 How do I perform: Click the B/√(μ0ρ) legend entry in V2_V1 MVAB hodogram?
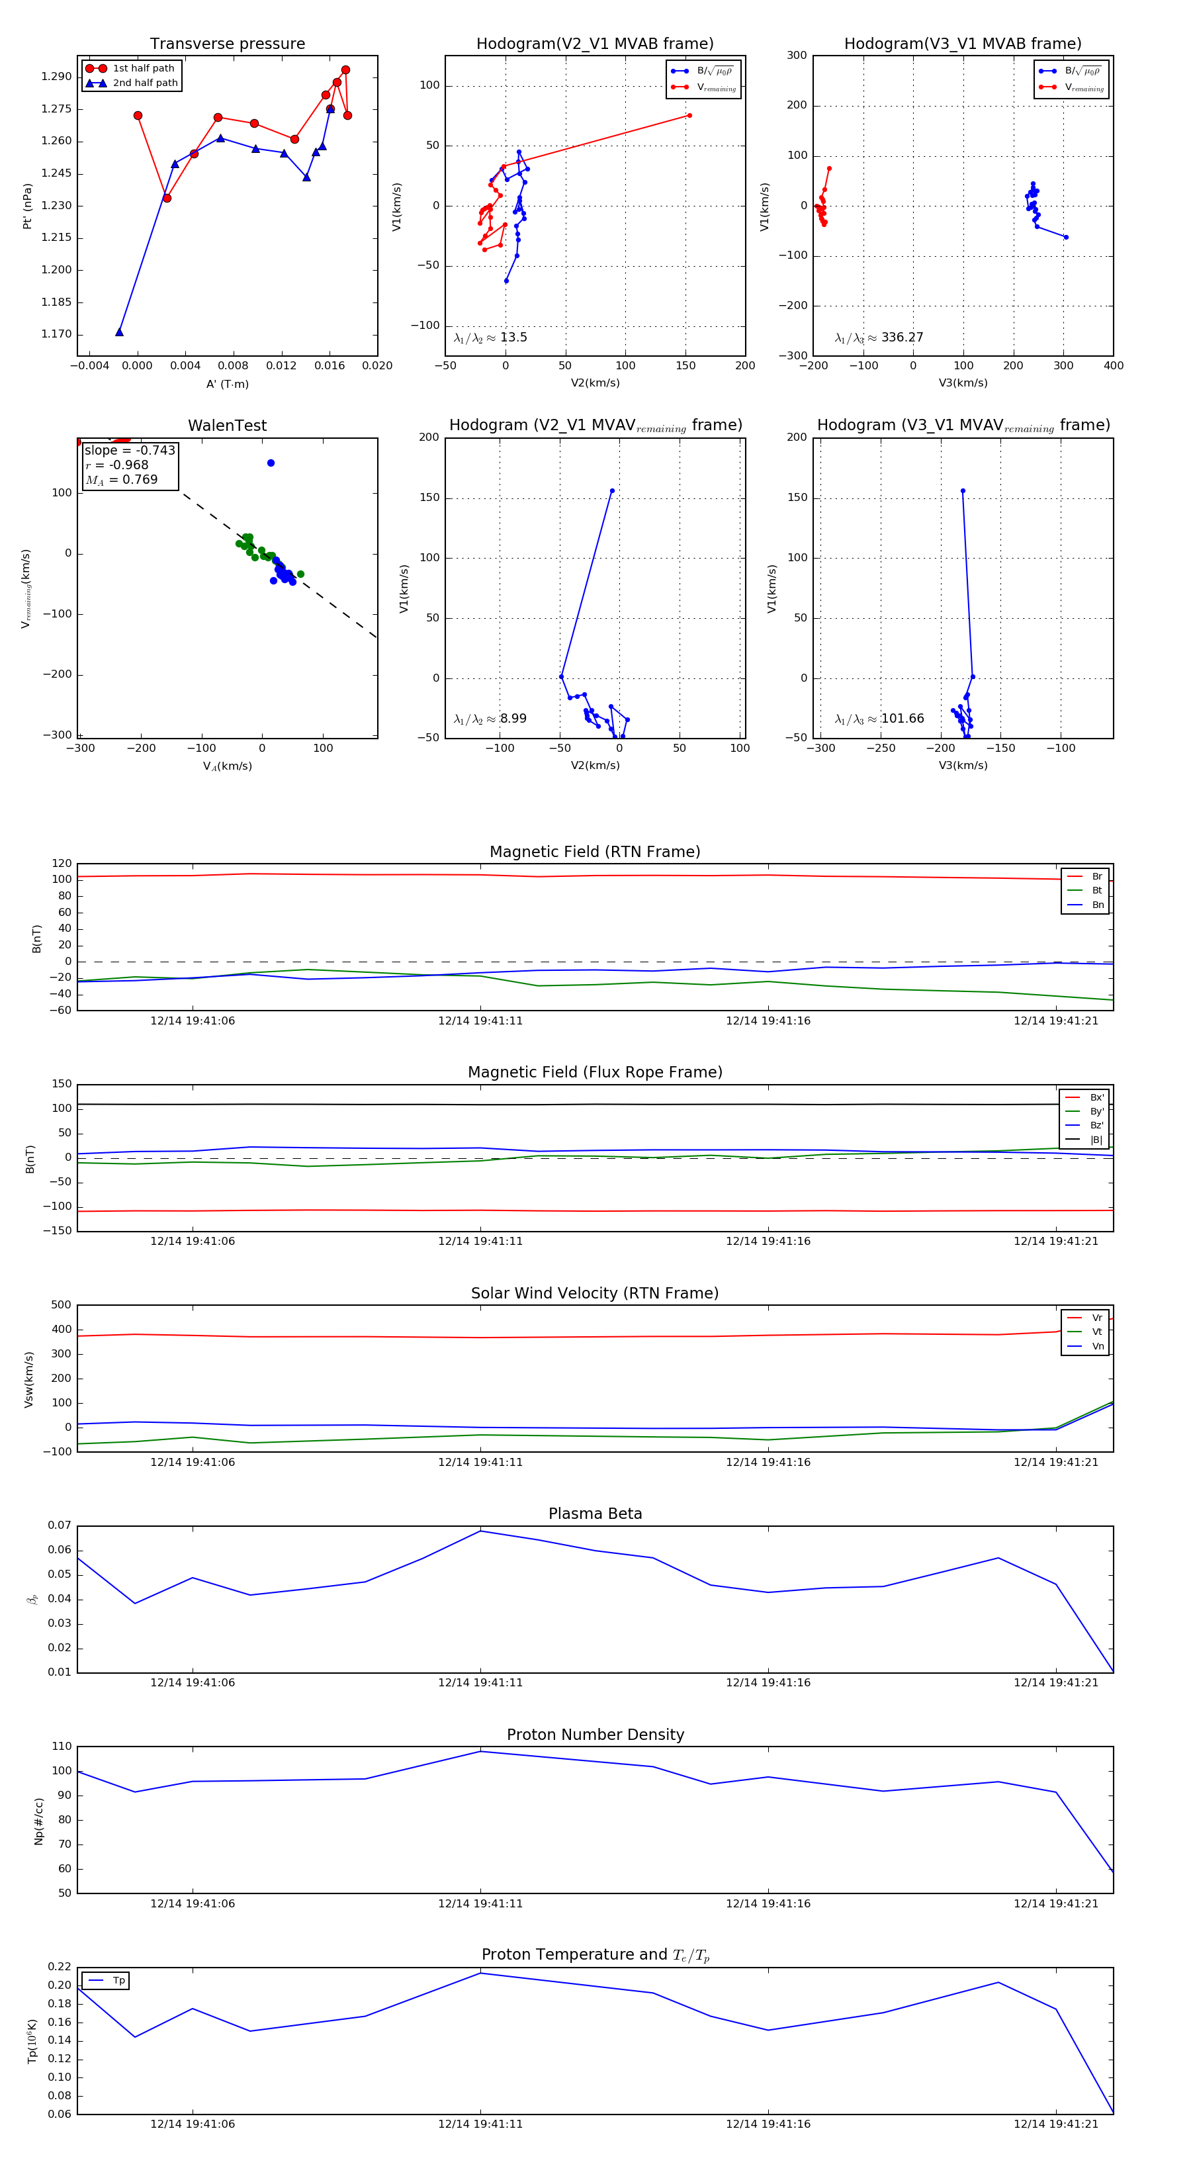point(702,71)
